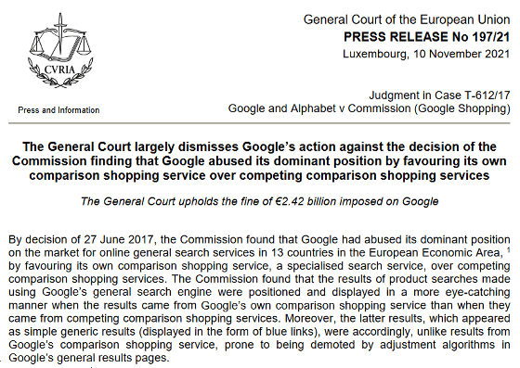
Task: Click the bold main headline starting 'The General Court largely dismisses'
Action: pos(259,161)
